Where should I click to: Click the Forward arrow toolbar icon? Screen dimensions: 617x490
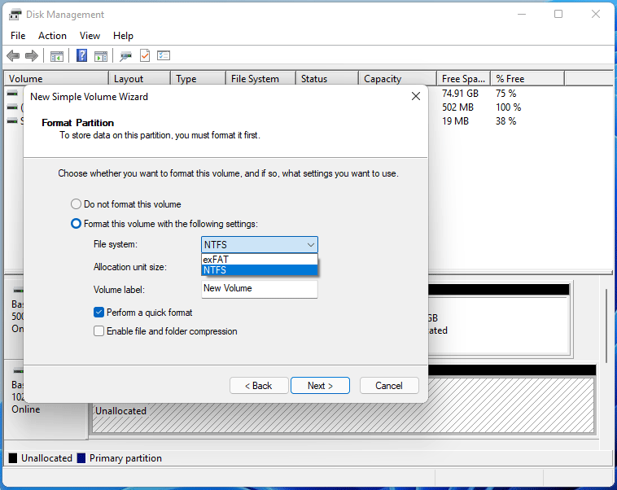32,56
